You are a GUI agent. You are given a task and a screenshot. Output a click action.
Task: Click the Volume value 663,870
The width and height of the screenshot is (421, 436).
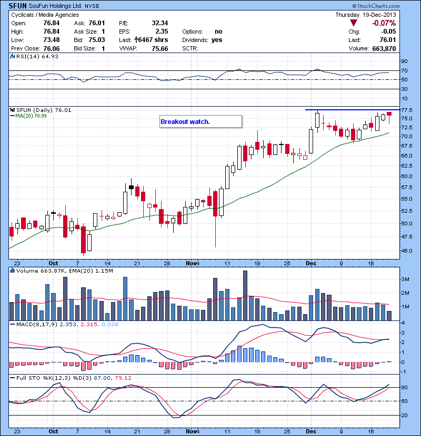tap(384, 48)
